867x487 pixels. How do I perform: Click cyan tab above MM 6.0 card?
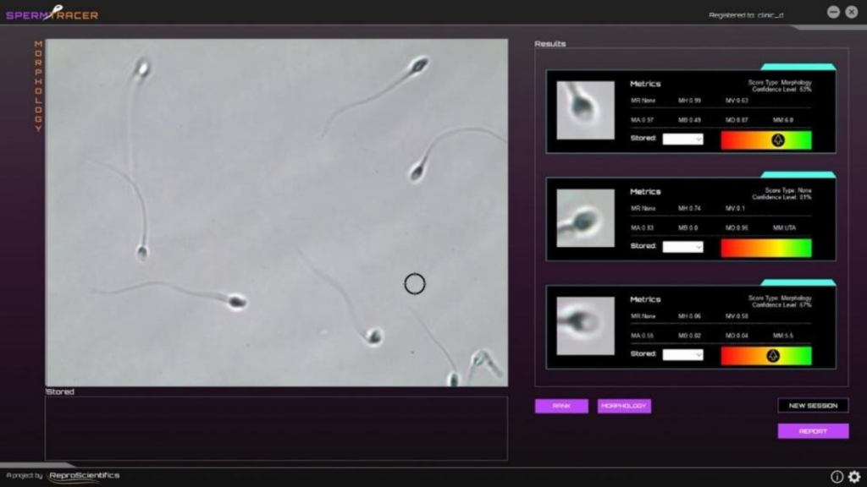(x=798, y=67)
